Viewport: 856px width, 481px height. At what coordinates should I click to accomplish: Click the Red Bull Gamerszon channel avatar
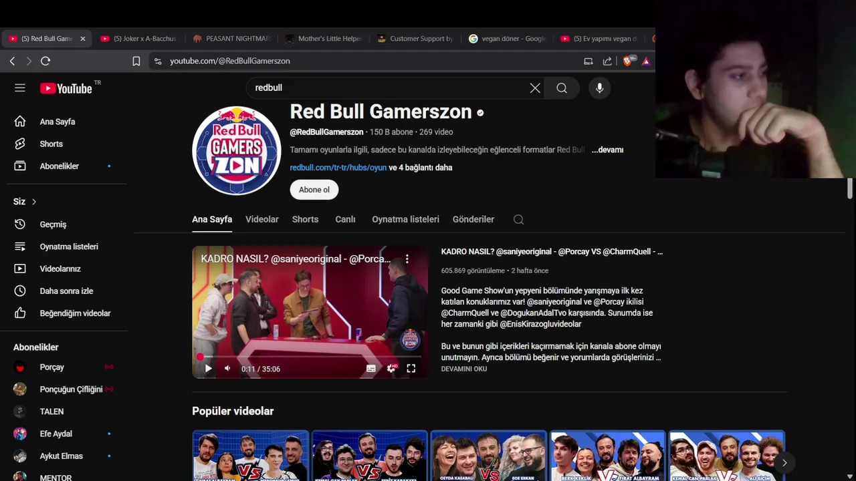[237, 151]
